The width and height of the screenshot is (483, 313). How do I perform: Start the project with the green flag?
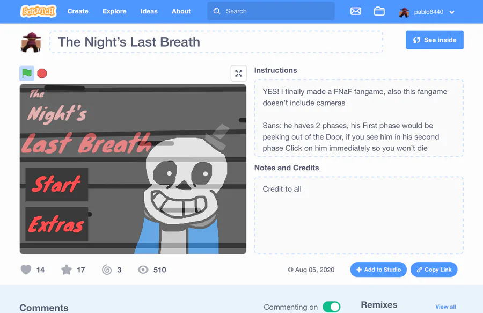pos(27,74)
